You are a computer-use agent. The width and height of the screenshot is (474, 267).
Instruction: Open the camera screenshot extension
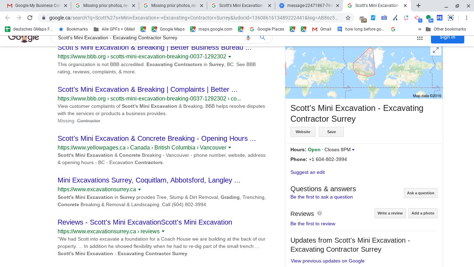pos(384,18)
